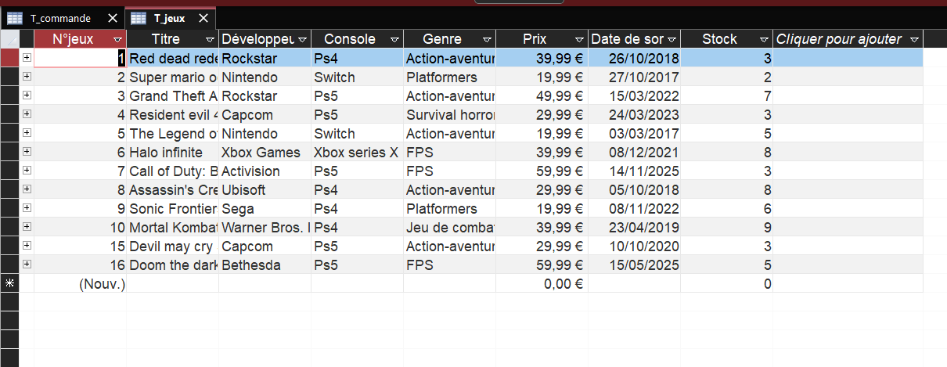Select the N°jeux column header

(x=73, y=39)
